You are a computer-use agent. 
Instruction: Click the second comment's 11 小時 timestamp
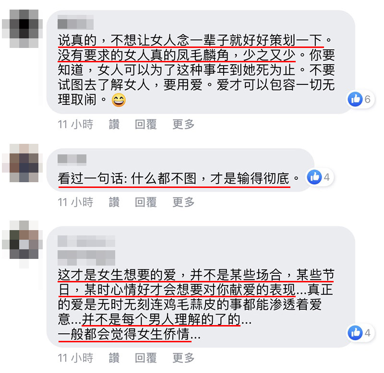[75, 202]
